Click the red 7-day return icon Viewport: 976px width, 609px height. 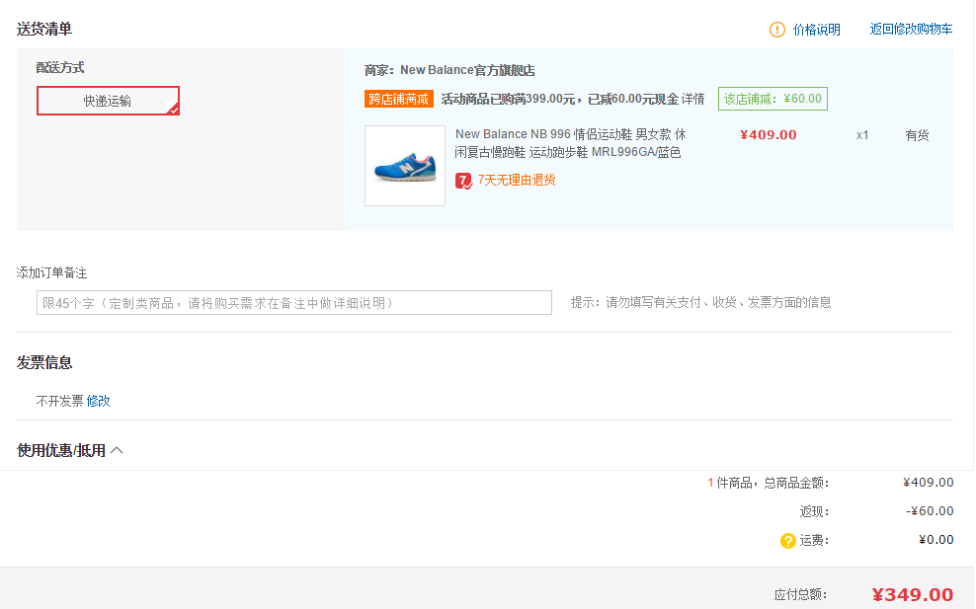tap(463, 181)
